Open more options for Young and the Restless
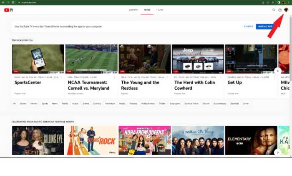292x176 pixels. pyautogui.click(x=168, y=77)
